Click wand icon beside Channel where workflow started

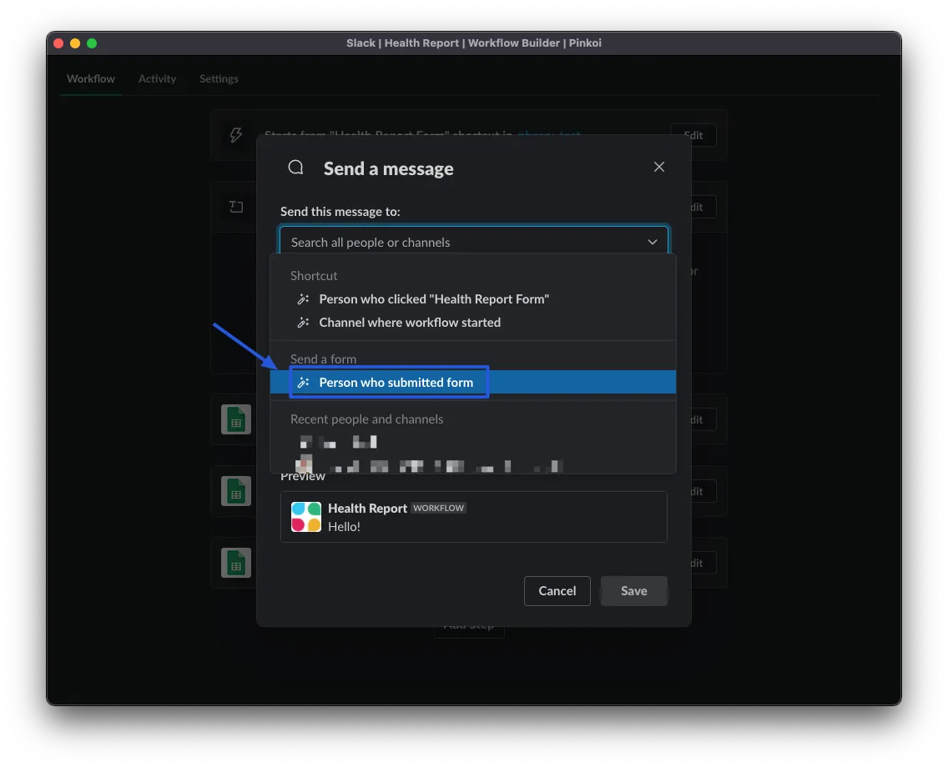[304, 323]
